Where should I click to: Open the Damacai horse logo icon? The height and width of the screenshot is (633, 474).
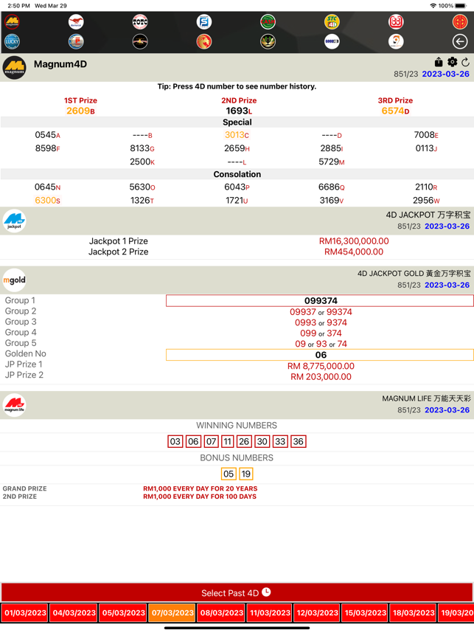76,21
